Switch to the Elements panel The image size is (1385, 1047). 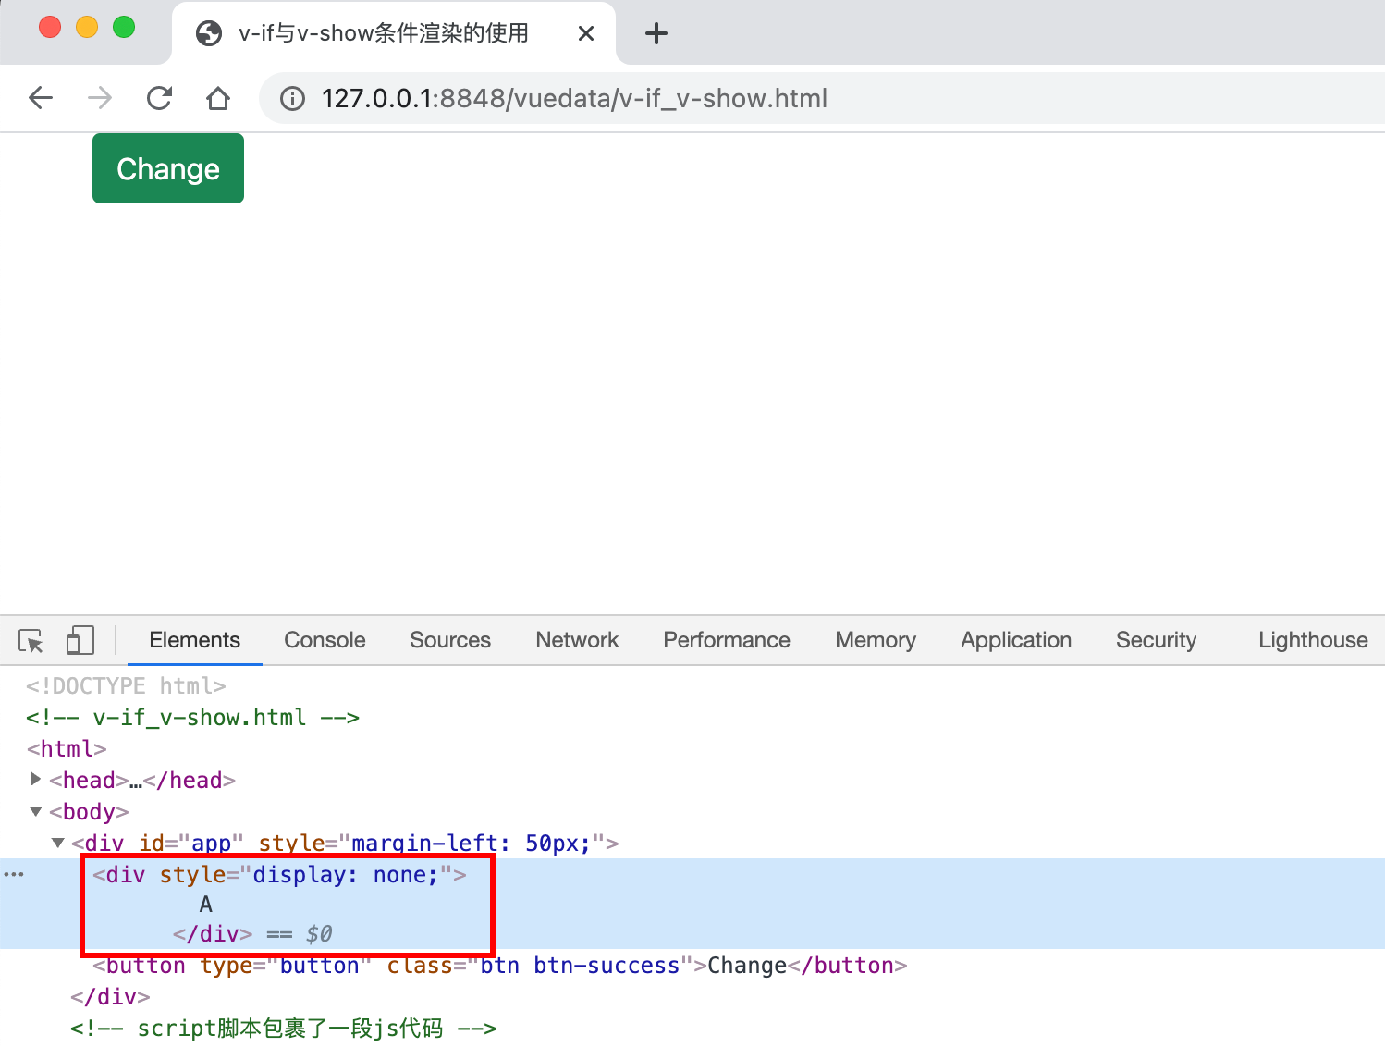tap(194, 640)
